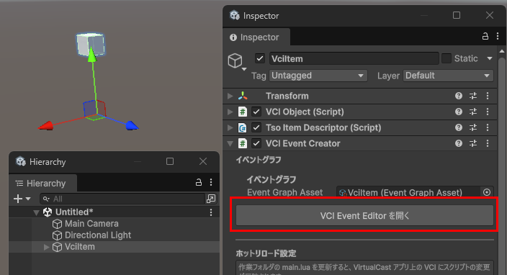Open presets for the Transform component

473,96
